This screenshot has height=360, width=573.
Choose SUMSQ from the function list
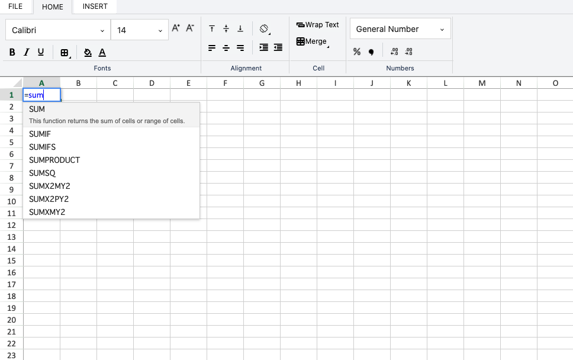(x=111, y=173)
